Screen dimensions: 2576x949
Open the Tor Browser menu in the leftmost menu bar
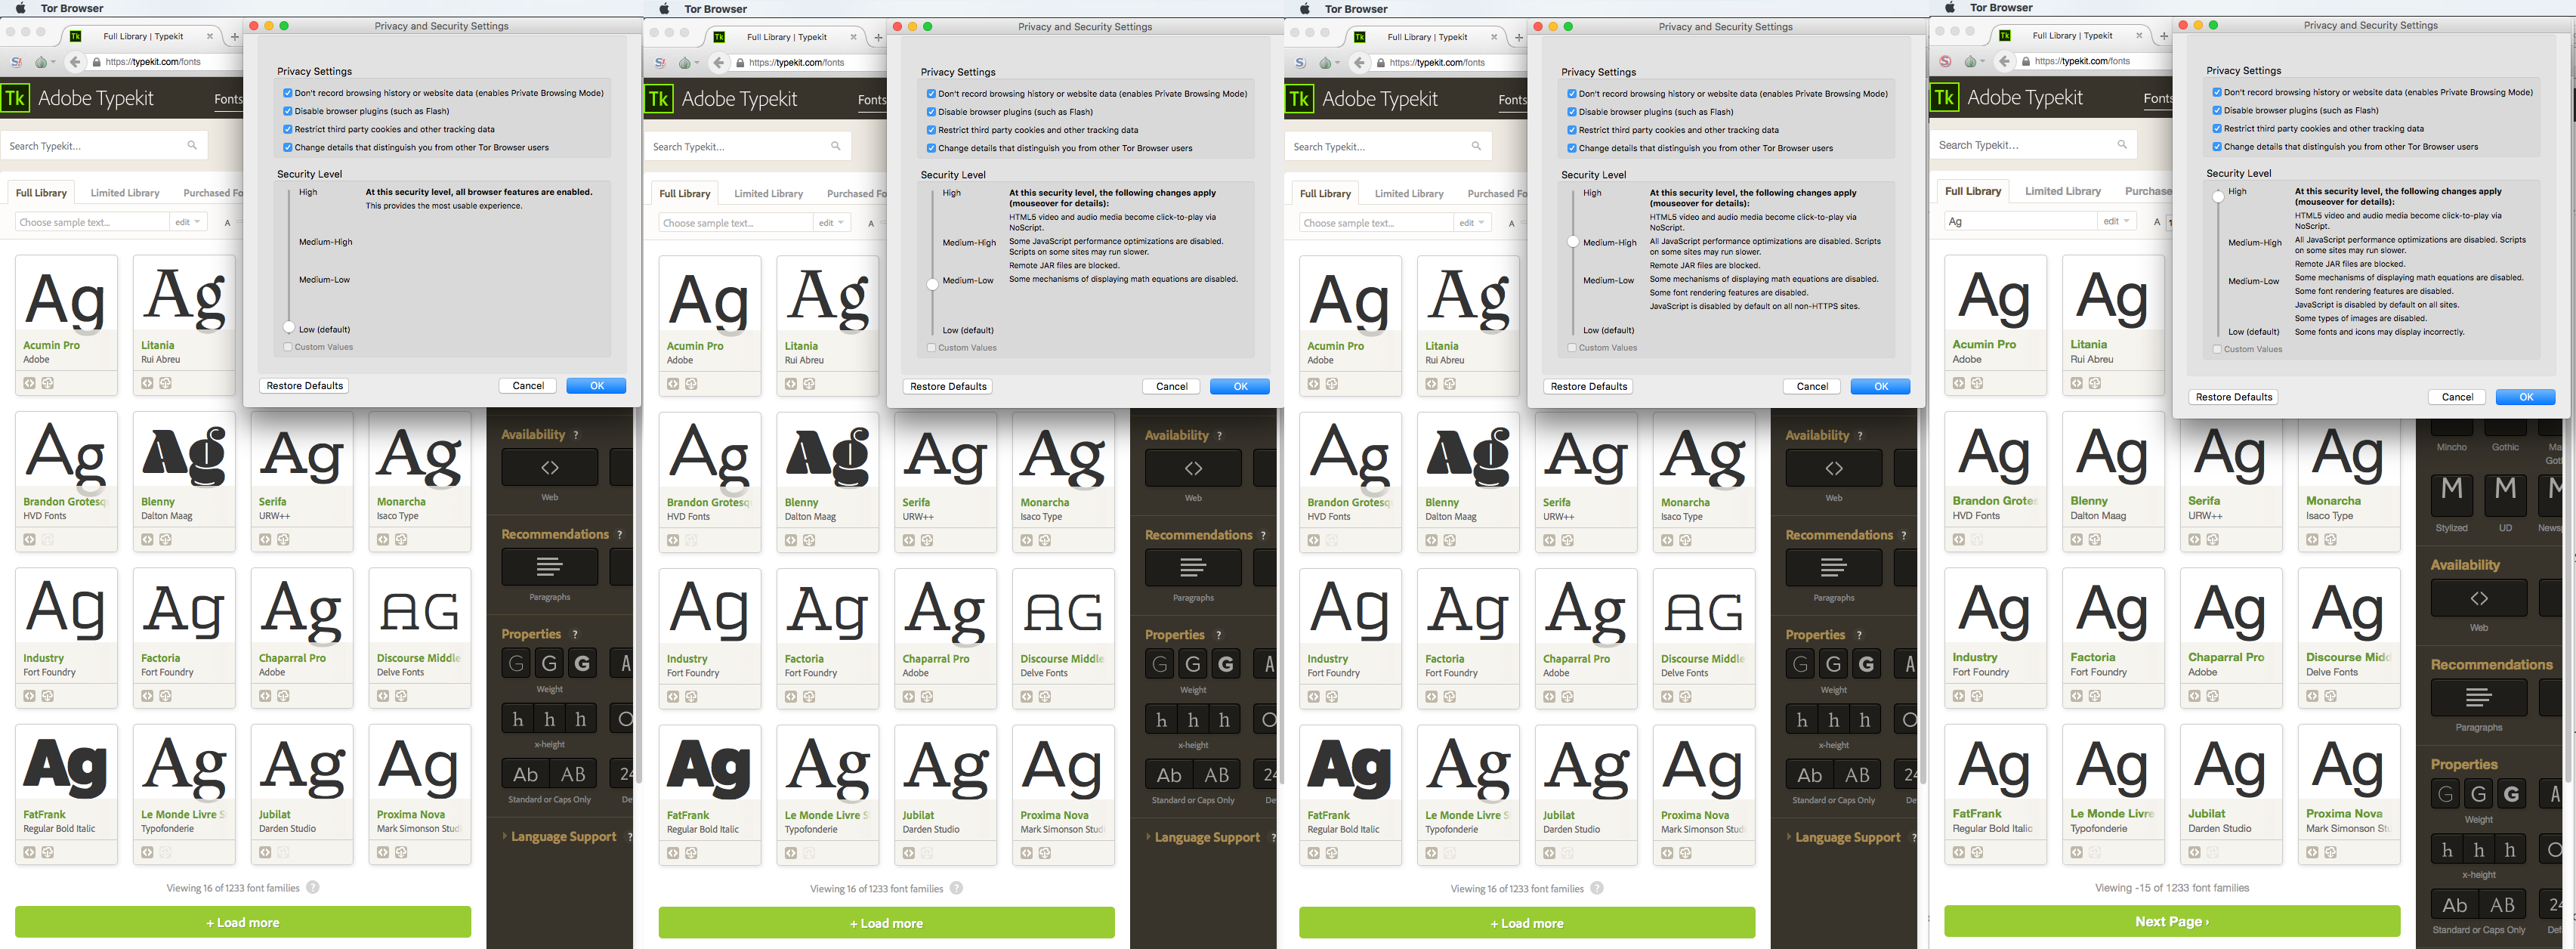[72, 8]
